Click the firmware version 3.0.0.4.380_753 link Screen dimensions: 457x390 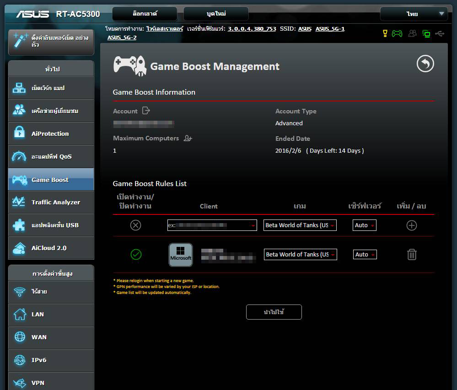[252, 29]
